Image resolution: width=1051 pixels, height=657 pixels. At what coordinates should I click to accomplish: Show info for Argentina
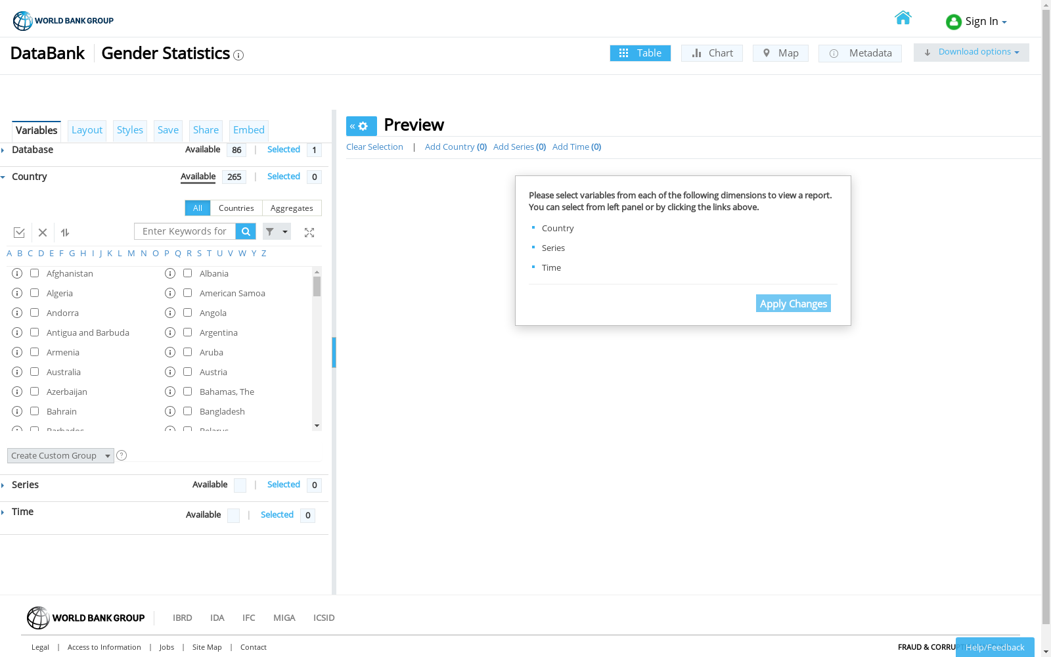click(x=170, y=332)
